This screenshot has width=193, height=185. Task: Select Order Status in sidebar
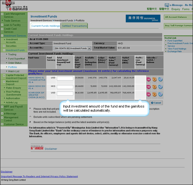[15, 63]
